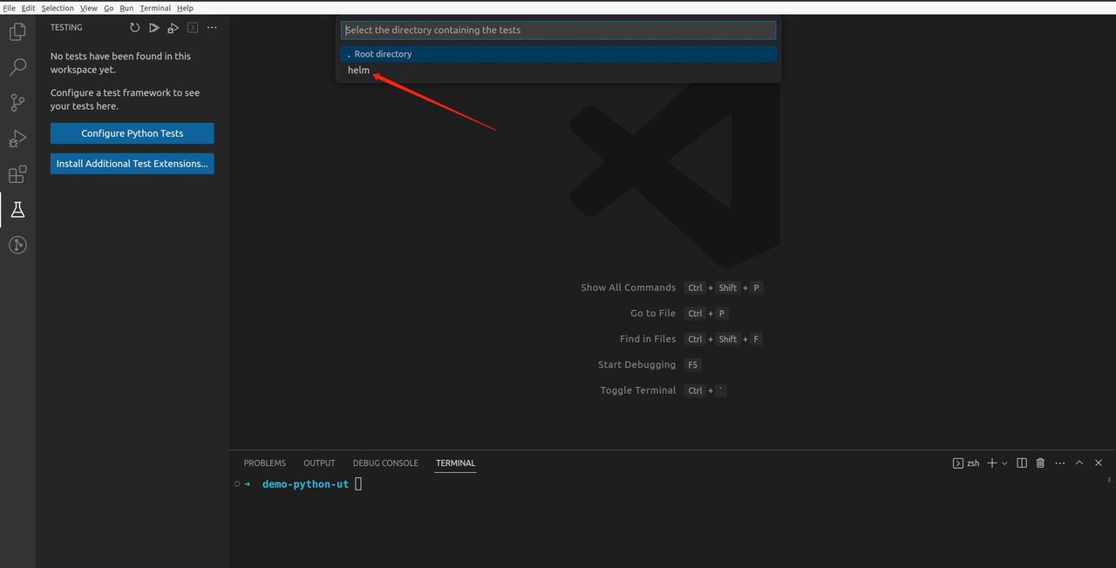Run all tests with play icon
1116x568 pixels.
click(153, 28)
